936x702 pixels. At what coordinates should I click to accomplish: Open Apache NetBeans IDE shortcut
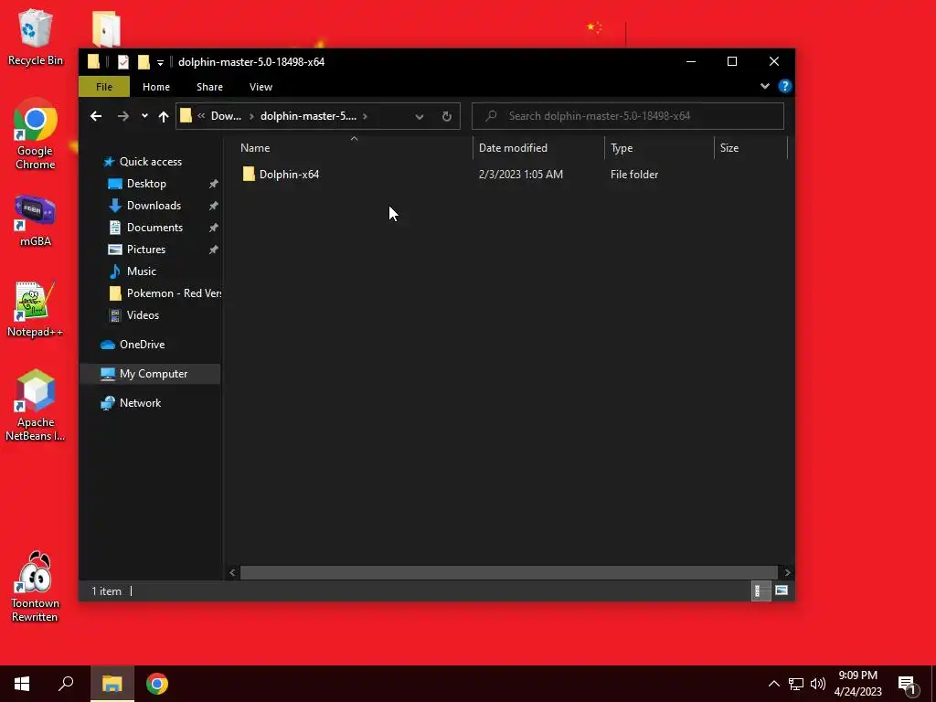[36, 405]
